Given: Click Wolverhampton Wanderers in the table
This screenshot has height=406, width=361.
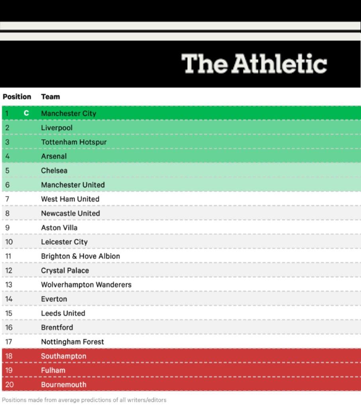Looking at the screenshot, I should tap(86, 285).
